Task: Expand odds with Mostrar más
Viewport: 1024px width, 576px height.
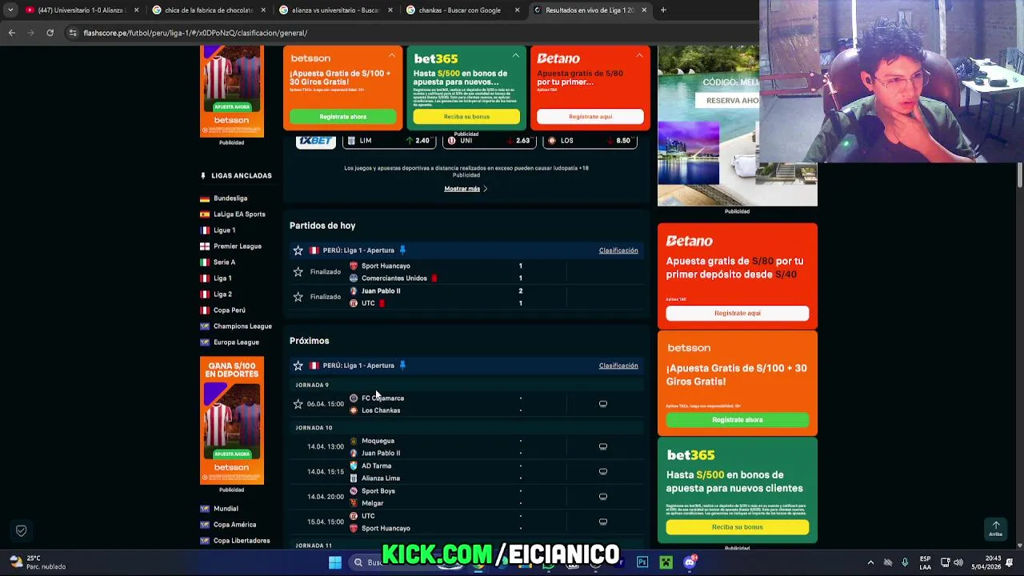Action: click(x=466, y=189)
